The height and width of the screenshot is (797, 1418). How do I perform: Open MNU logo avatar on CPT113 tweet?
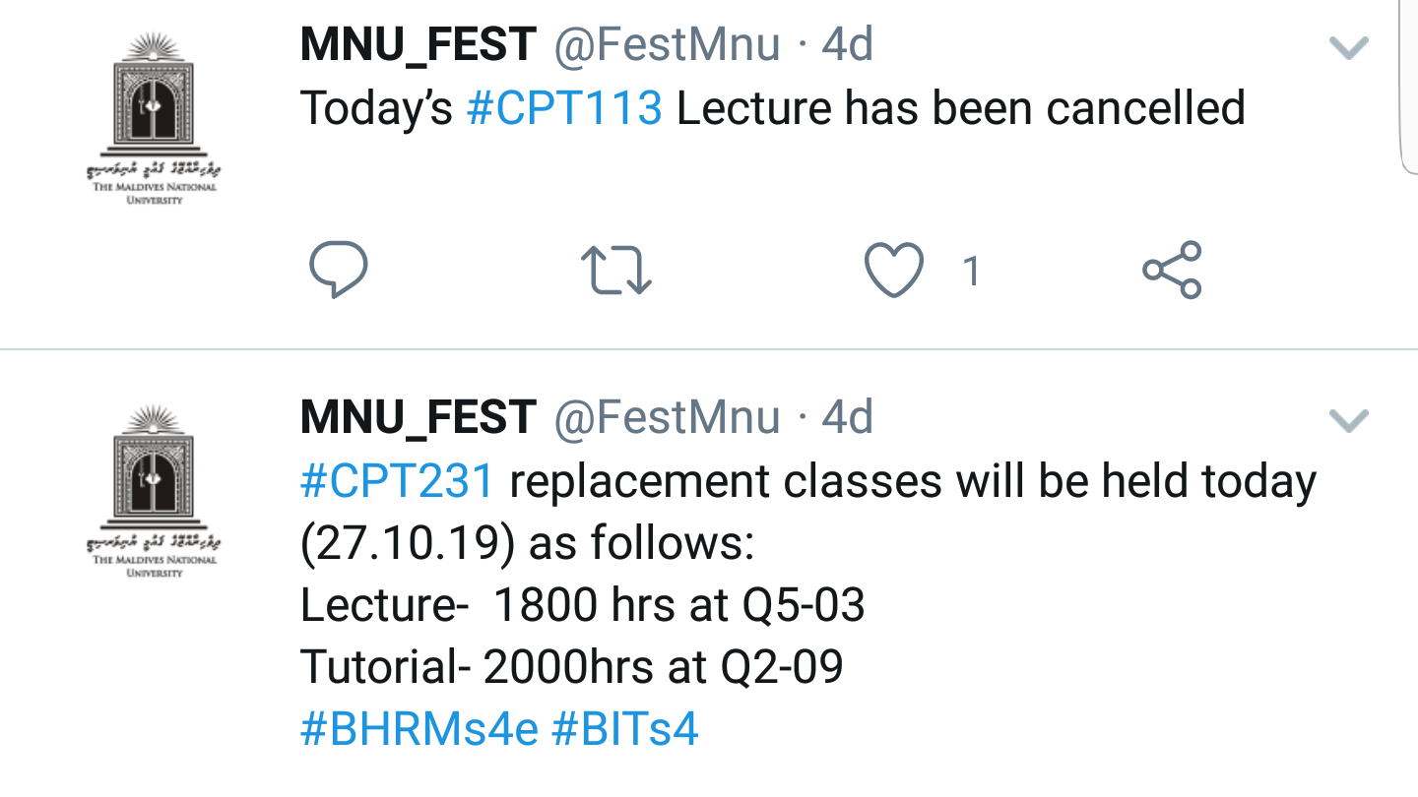click(153, 118)
